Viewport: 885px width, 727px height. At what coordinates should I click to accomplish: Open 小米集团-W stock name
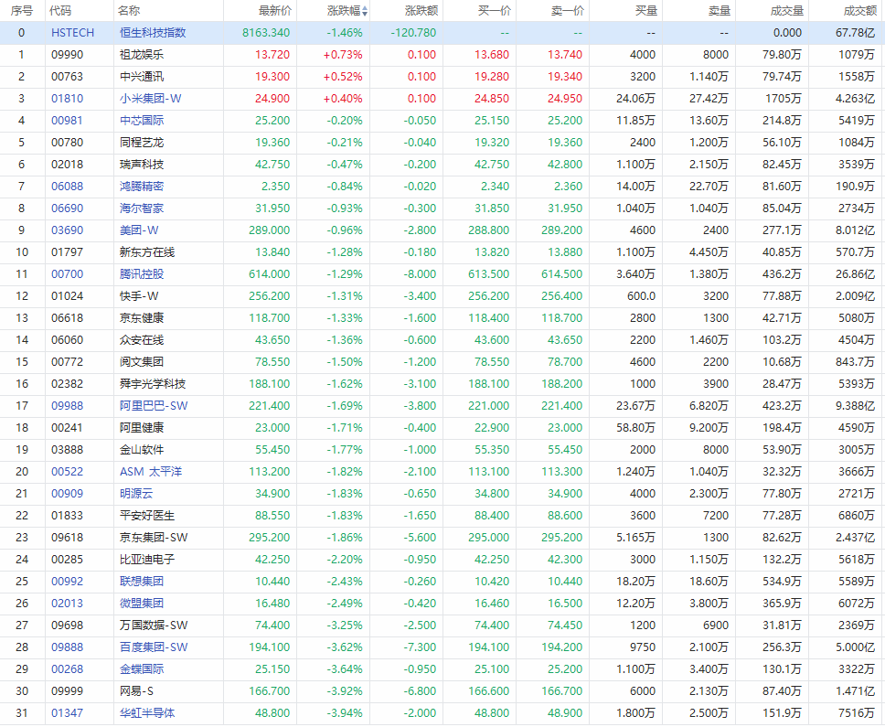click(x=151, y=99)
